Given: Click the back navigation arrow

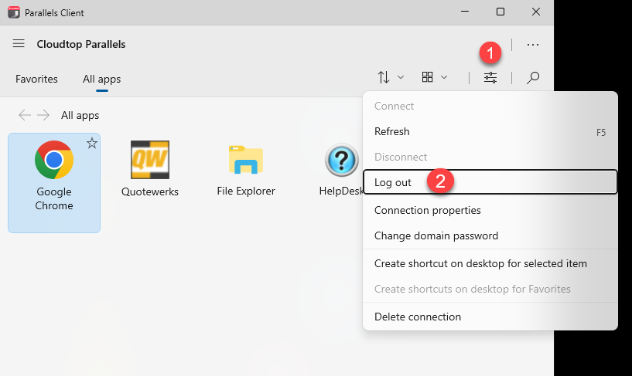Looking at the screenshot, I should [x=25, y=115].
